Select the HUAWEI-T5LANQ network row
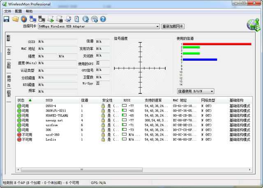The height and width of the screenshot is (188, 263). pyautogui.click(x=58, y=116)
